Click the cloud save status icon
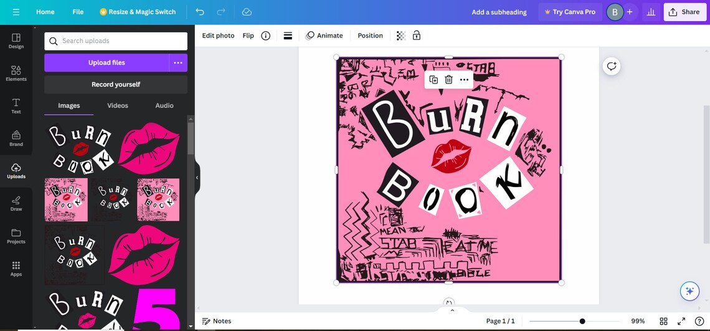The image size is (710, 331). [247, 12]
